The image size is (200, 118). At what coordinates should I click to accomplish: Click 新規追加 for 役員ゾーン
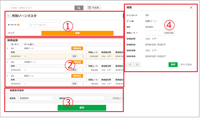(77, 48)
